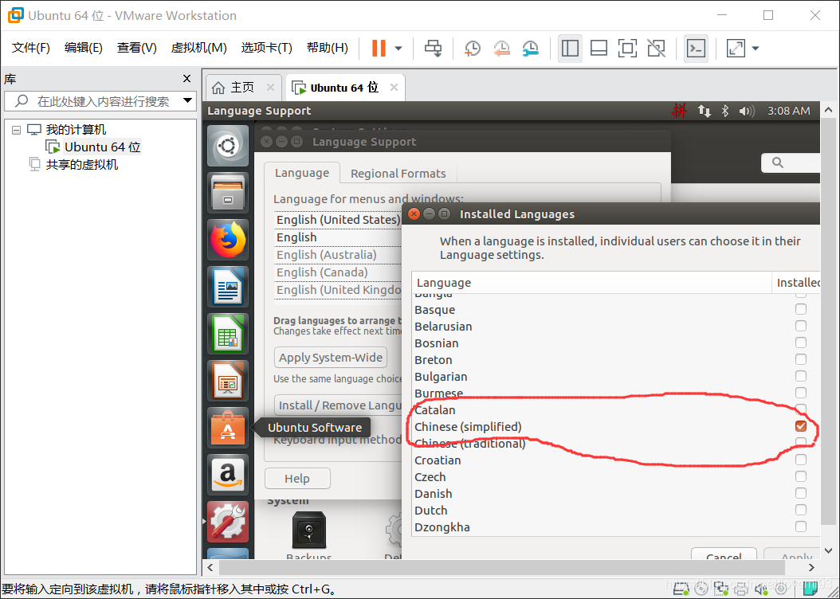This screenshot has width=840, height=599.
Task: Open the sound volume indicator
Action: tap(746, 111)
